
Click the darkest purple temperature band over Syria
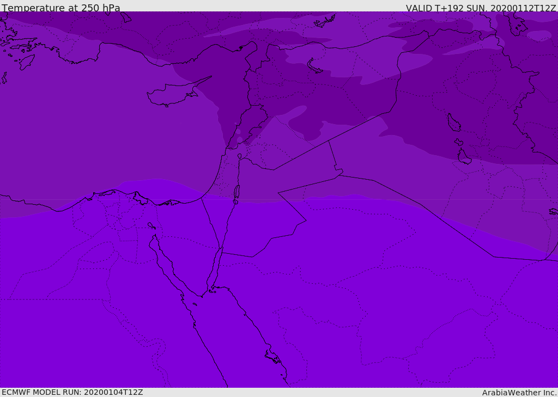coord(302,93)
